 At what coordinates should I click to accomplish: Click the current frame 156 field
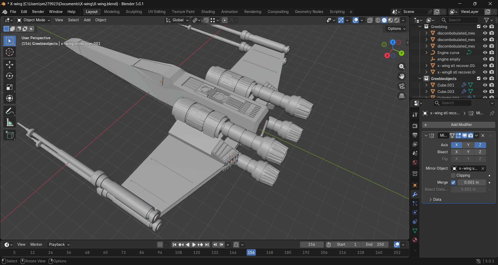312,244
